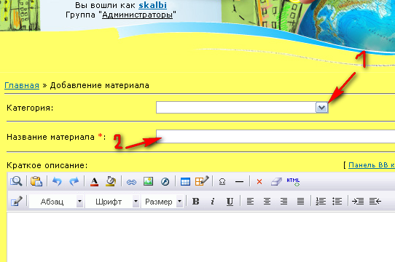
Task: Decrease paragraph indent
Action: coord(375,202)
